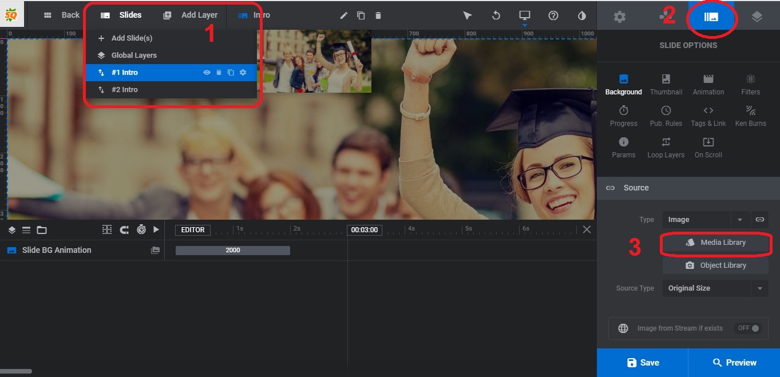Click the 2000 Slide BG Animation duration bar

pyautogui.click(x=233, y=251)
